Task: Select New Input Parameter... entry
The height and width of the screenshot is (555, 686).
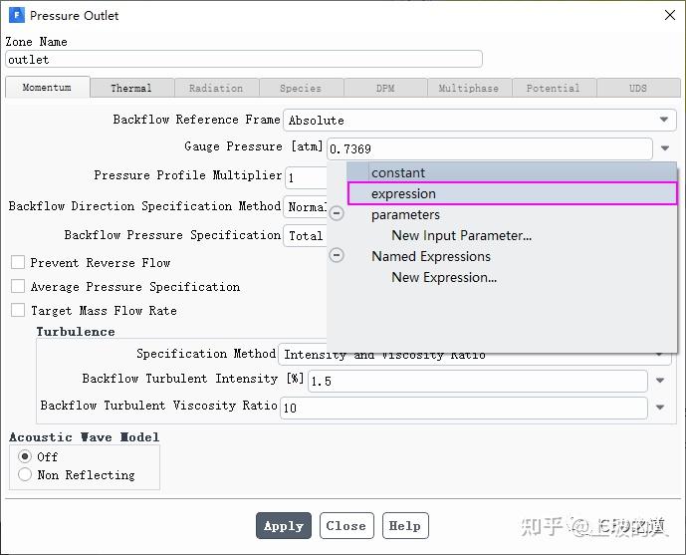Action: (x=461, y=235)
